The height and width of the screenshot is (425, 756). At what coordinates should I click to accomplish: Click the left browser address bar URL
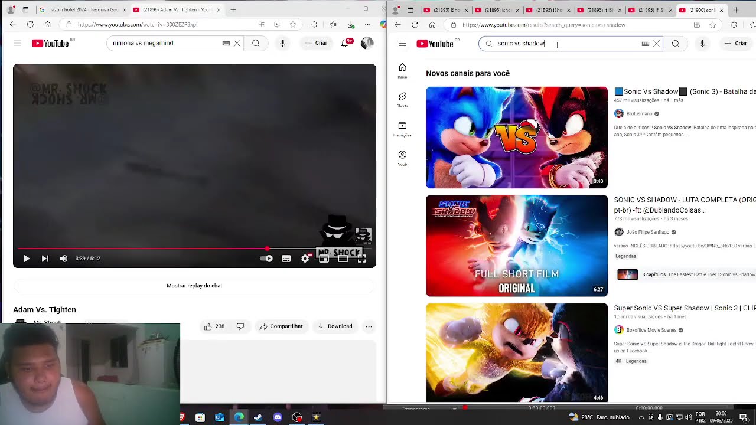point(138,25)
